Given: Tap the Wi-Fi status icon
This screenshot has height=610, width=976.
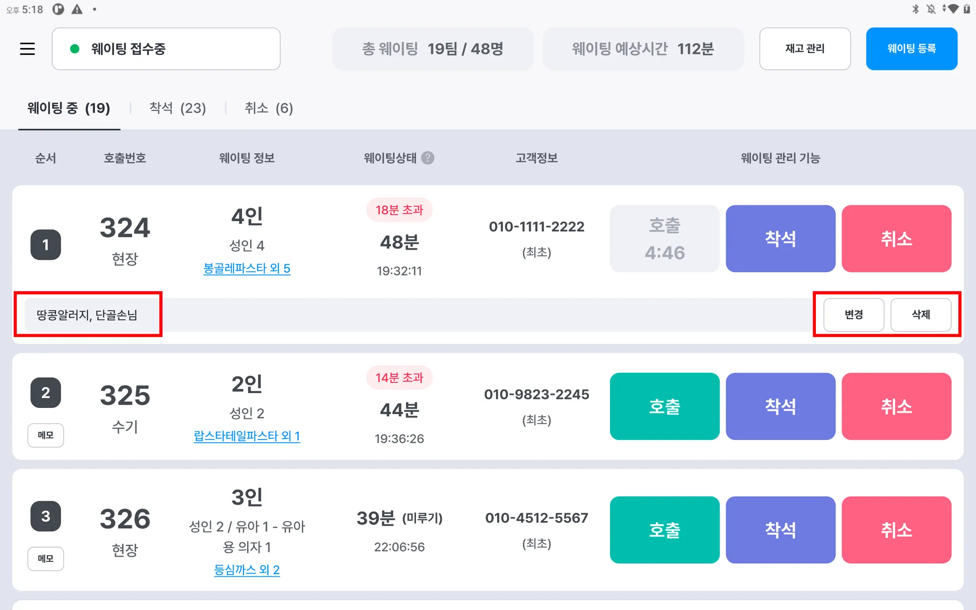Looking at the screenshot, I should 953,9.
